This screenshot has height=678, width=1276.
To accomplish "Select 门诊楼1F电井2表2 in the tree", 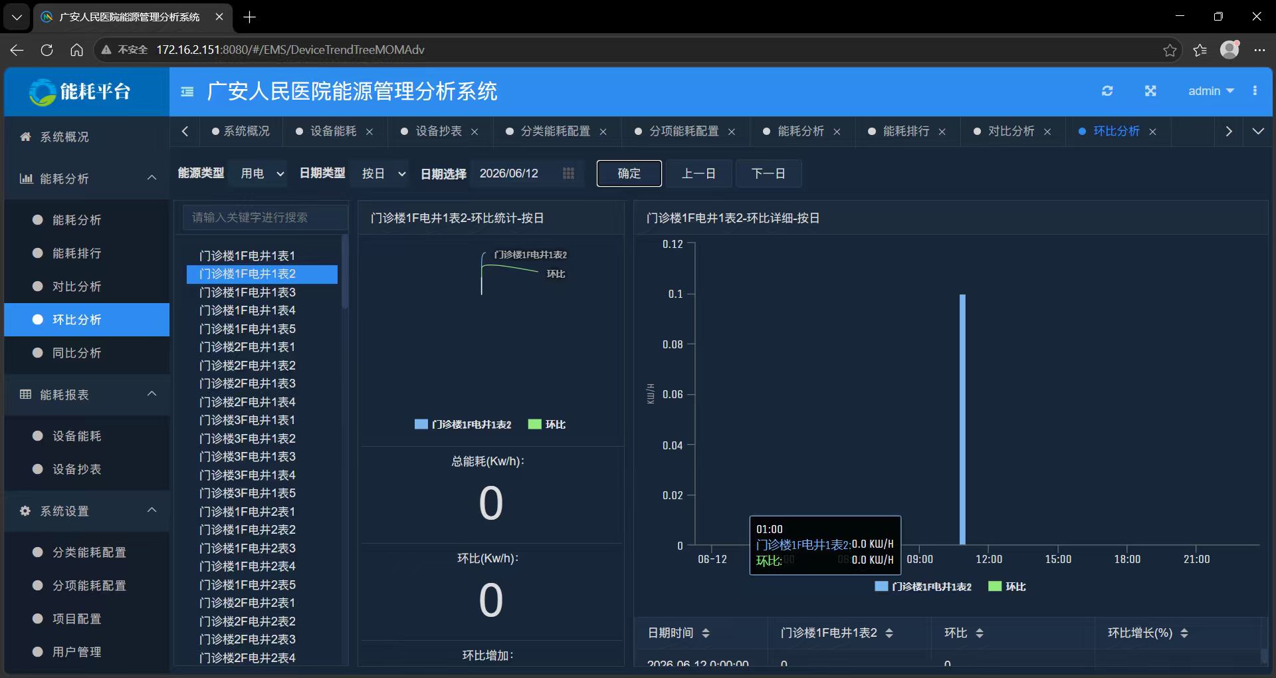I will pyautogui.click(x=247, y=530).
